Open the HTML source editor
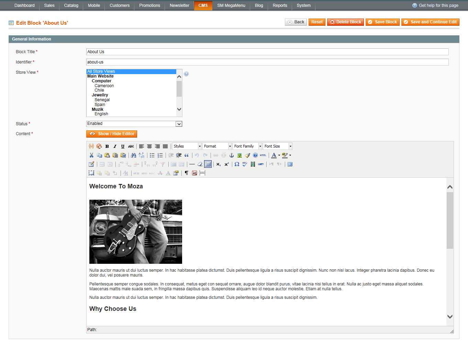This screenshot has height=340, width=468. (x=263, y=155)
